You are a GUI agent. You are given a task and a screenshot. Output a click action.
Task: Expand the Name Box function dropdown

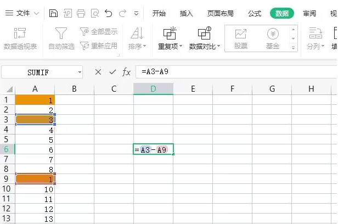[x=80, y=72]
